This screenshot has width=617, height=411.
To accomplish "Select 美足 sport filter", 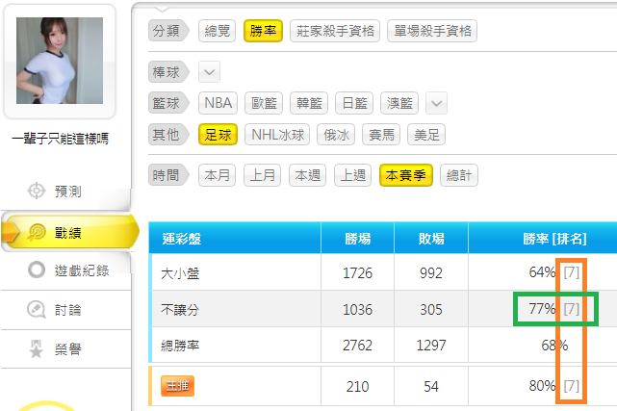I will click(426, 135).
